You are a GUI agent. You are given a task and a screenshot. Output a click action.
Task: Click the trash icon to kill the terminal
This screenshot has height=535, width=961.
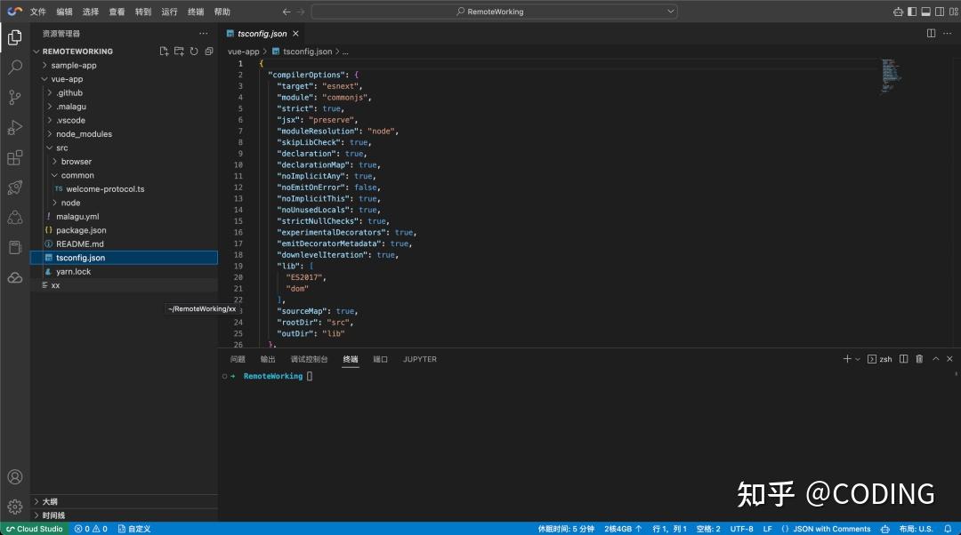[x=921, y=358]
